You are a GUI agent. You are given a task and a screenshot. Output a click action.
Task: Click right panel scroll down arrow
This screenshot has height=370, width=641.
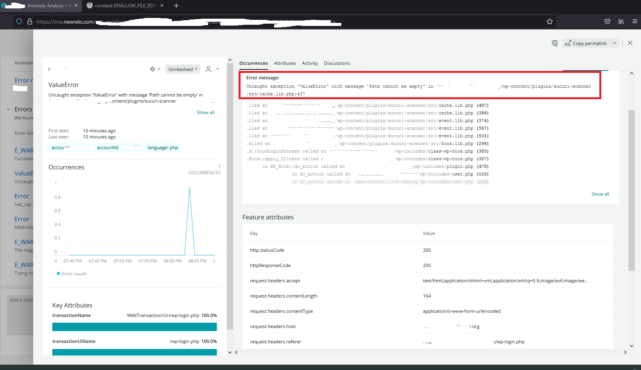(631, 346)
